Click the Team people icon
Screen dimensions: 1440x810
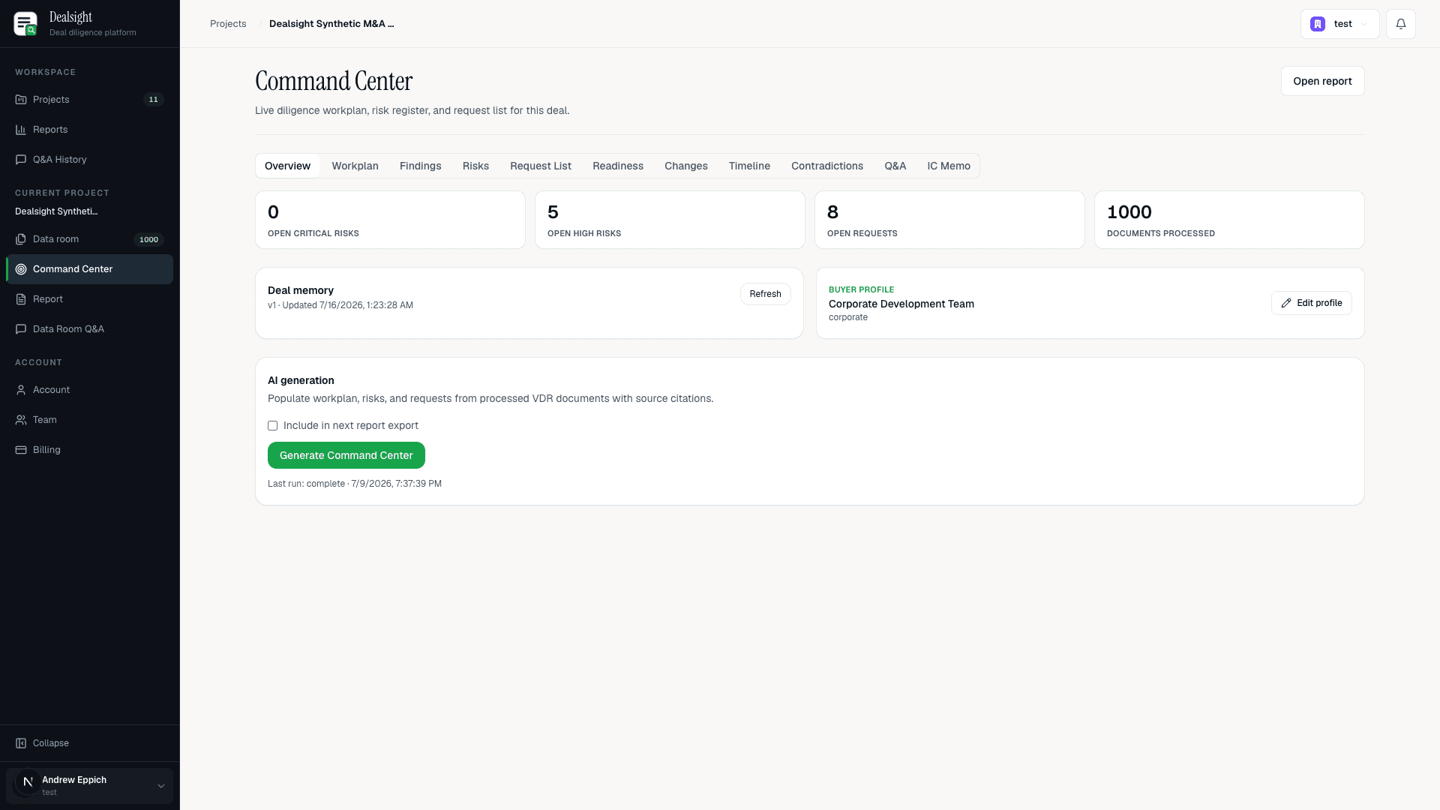click(21, 420)
